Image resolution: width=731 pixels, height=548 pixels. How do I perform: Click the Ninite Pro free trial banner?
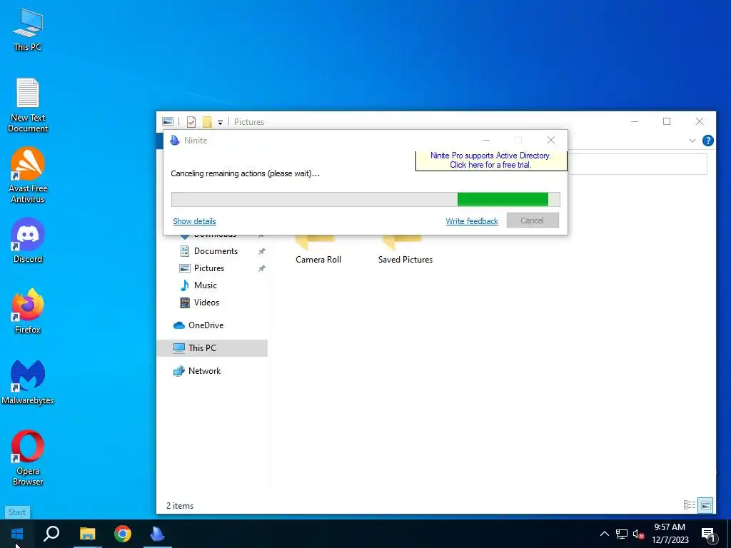click(x=491, y=161)
